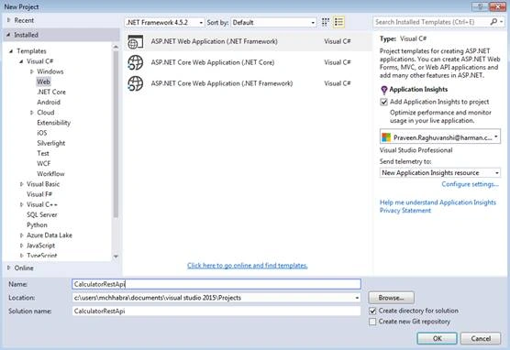This screenshot has width=510, height=350.
Task: Open the Configure settings... link
Action: click(x=470, y=184)
